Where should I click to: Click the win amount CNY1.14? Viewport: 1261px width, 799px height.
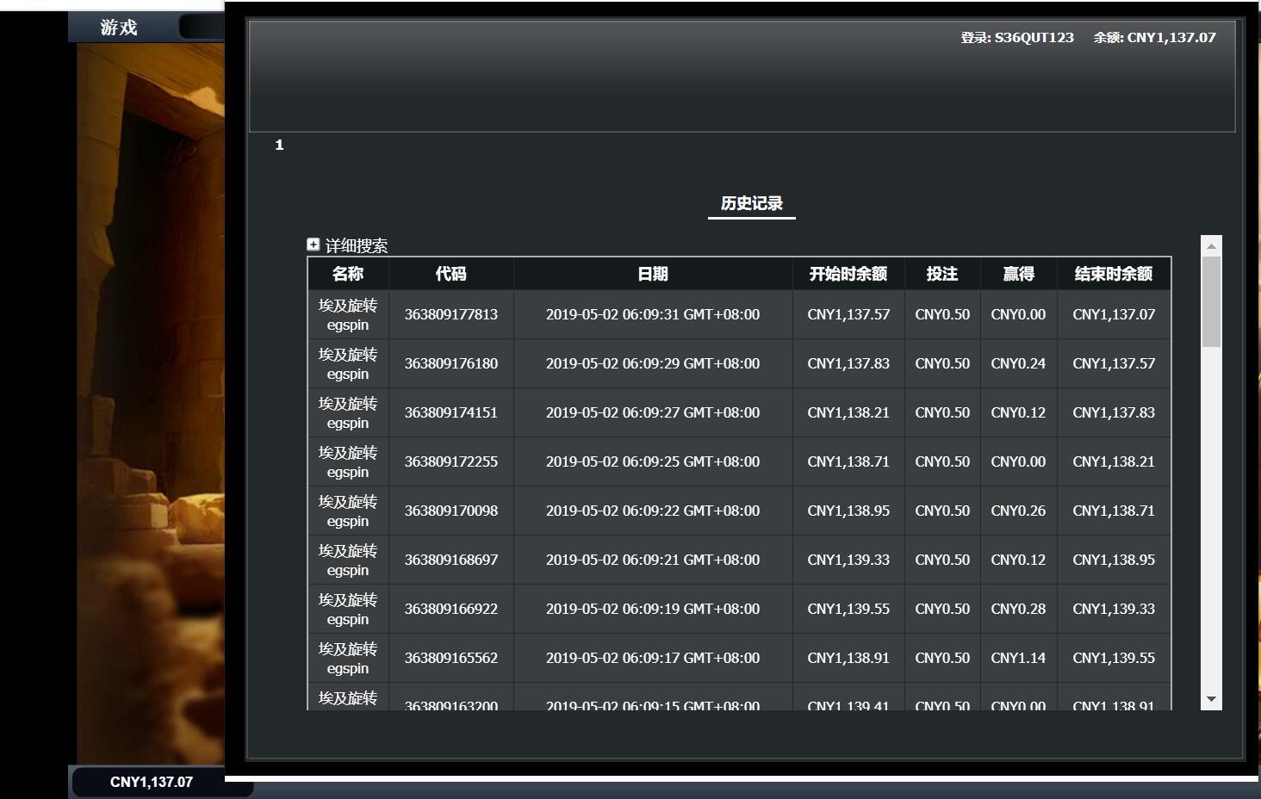coord(1018,658)
